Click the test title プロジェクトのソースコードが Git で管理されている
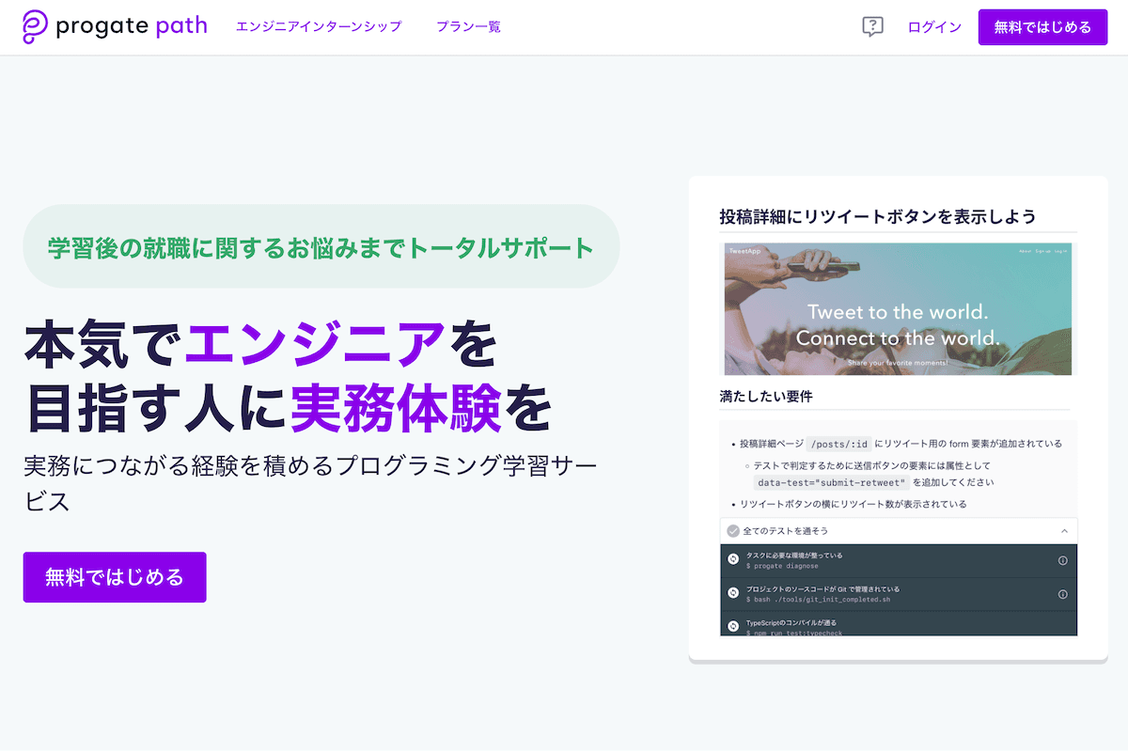This screenshot has width=1128, height=752. tap(822, 589)
